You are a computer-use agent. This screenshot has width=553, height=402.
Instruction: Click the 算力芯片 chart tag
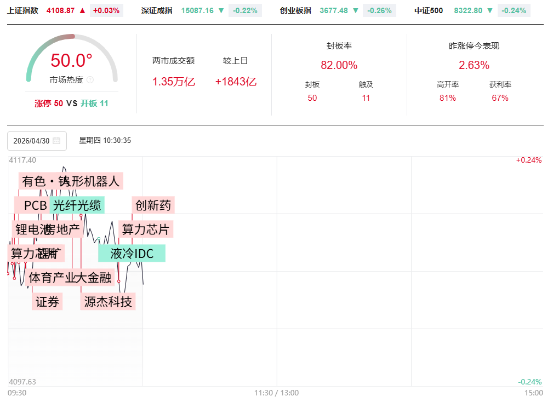click(146, 229)
